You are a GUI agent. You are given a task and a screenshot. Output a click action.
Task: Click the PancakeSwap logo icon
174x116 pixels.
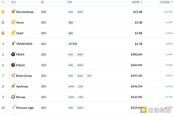click(x=13, y=12)
